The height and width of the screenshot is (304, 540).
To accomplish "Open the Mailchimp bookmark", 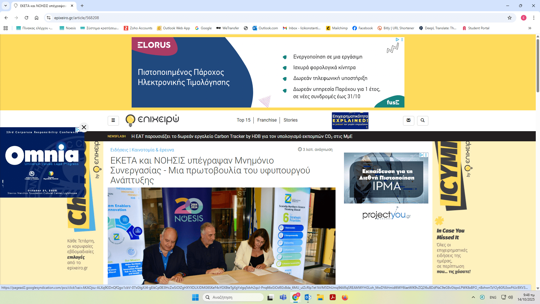I will pyautogui.click(x=337, y=28).
